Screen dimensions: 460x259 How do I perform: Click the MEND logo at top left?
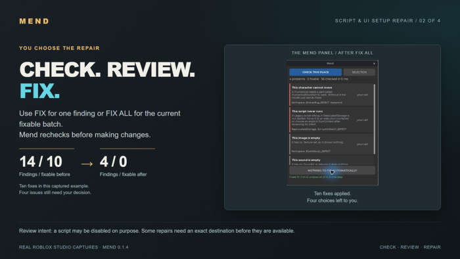click(x=34, y=21)
